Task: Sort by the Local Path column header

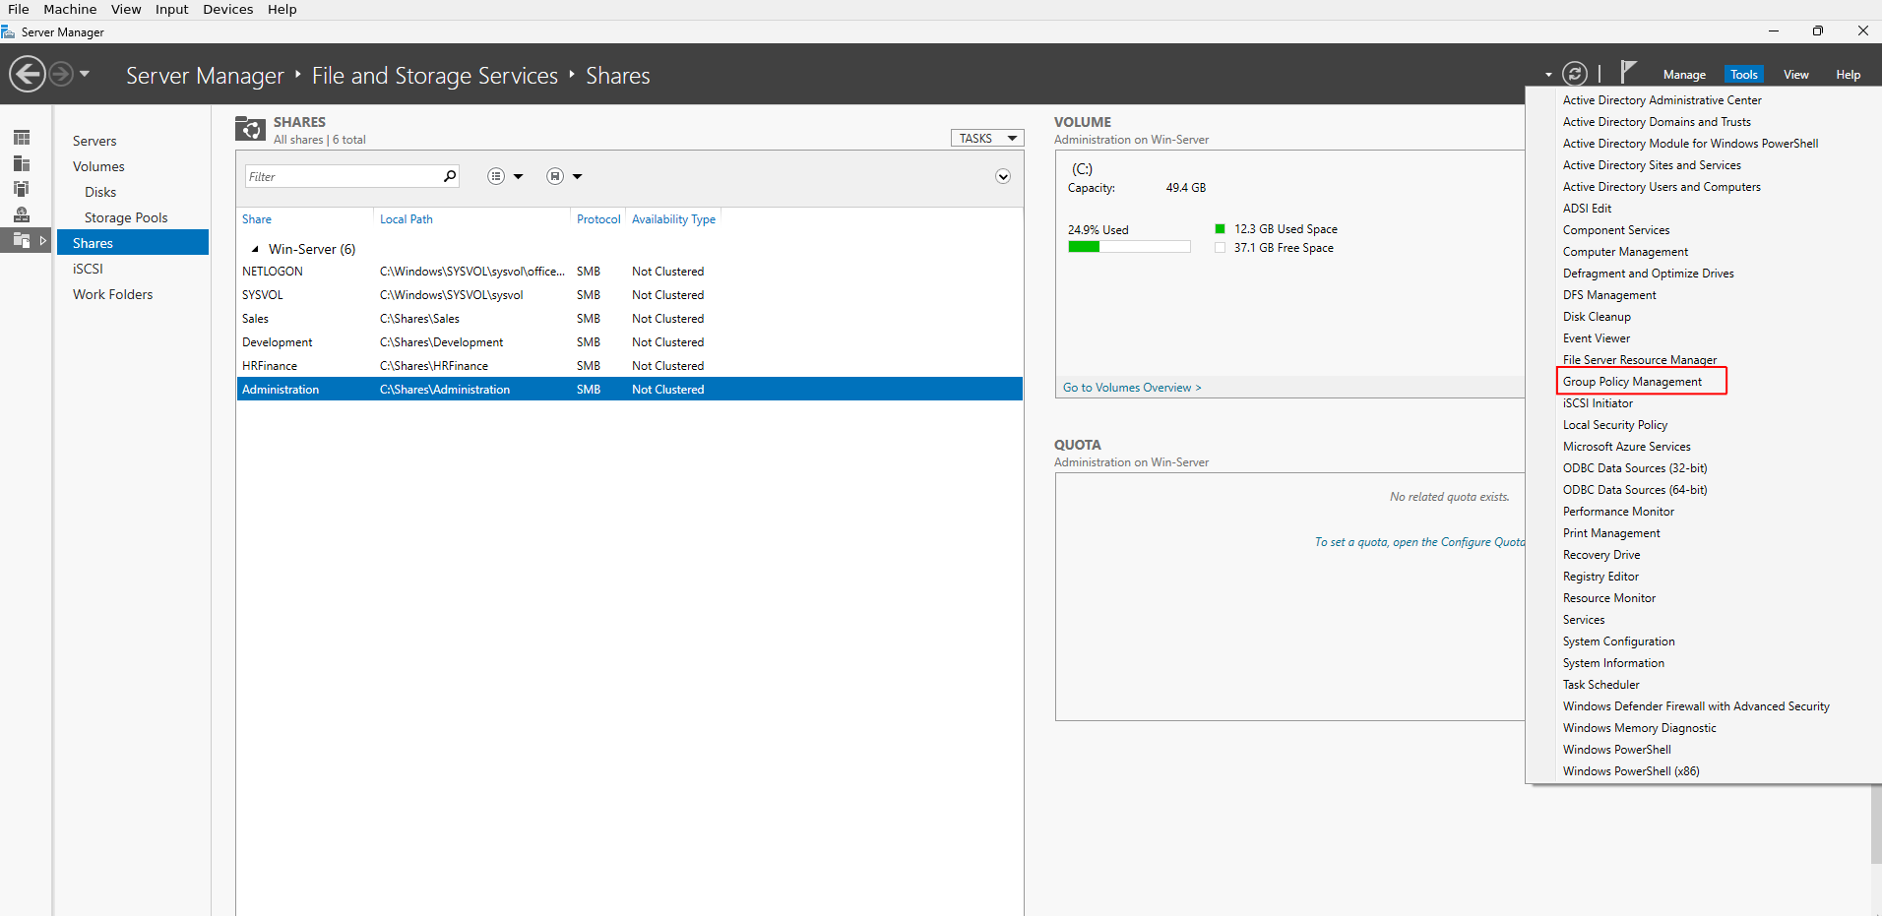Action: [407, 219]
